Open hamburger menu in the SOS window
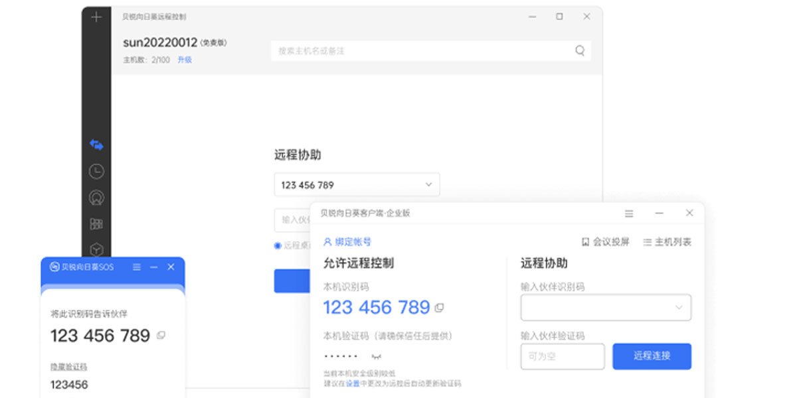The height and width of the screenshot is (398, 797). coord(137,267)
